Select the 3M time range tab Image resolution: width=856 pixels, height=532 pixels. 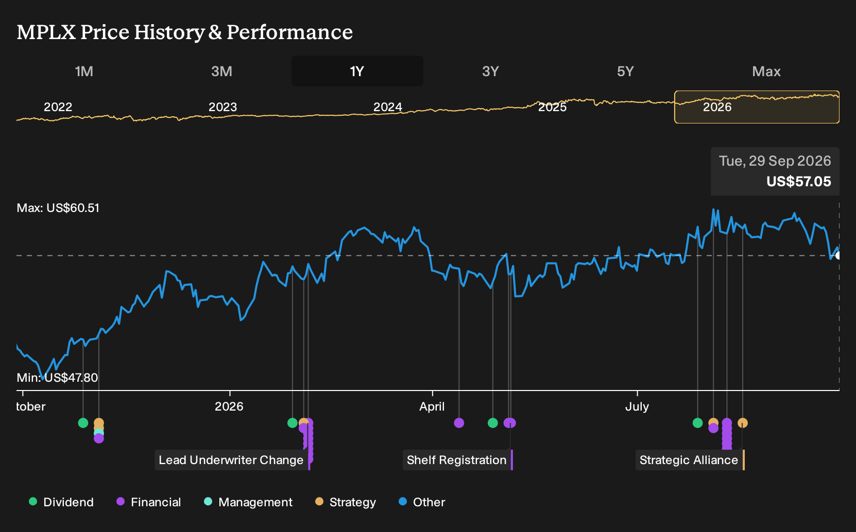tap(221, 71)
